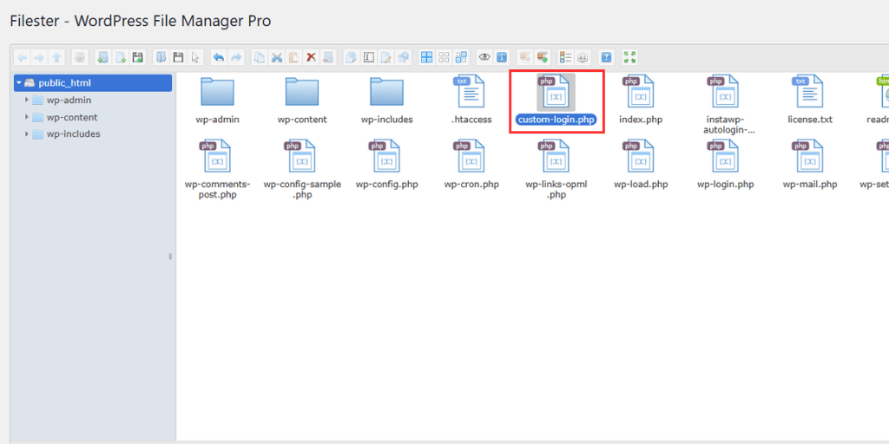Select the wp-includes folder in file pane
The width and height of the screenshot is (889, 444).
coord(386,100)
